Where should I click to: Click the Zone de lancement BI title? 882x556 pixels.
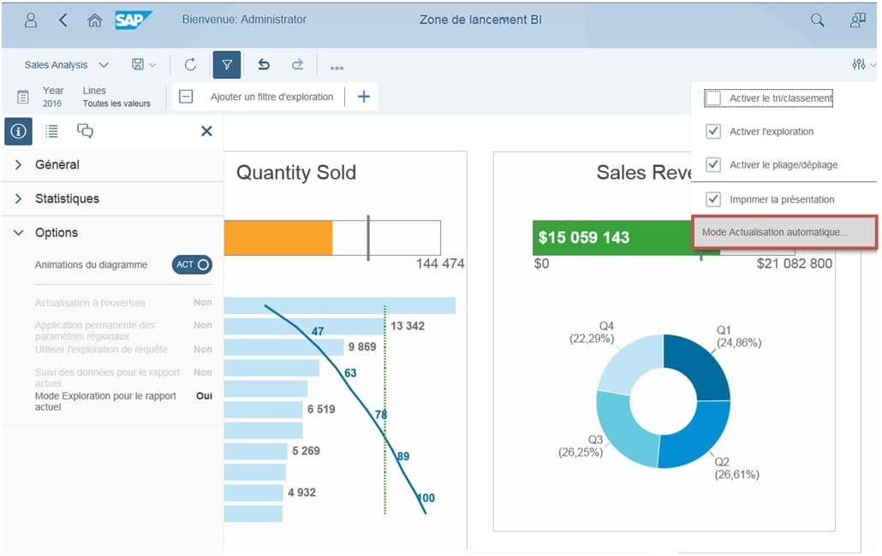coord(480,20)
